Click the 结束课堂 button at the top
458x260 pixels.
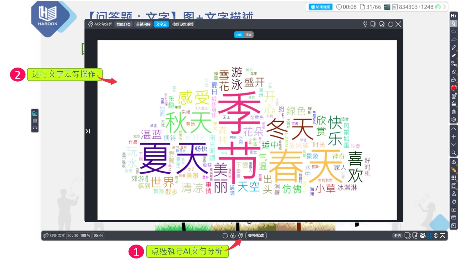point(321,6)
